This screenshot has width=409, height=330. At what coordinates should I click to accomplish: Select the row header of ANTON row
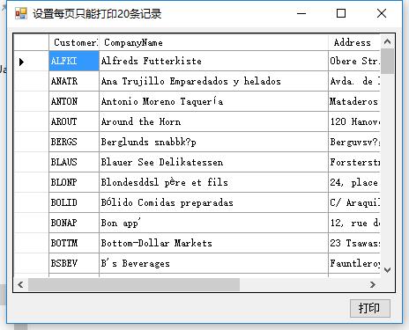31,101
